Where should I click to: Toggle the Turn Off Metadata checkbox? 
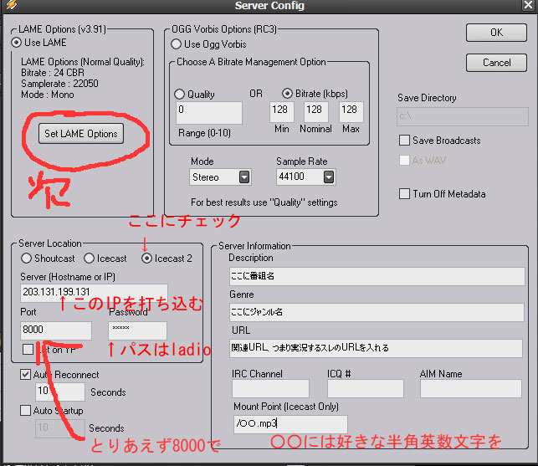click(x=405, y=194)
